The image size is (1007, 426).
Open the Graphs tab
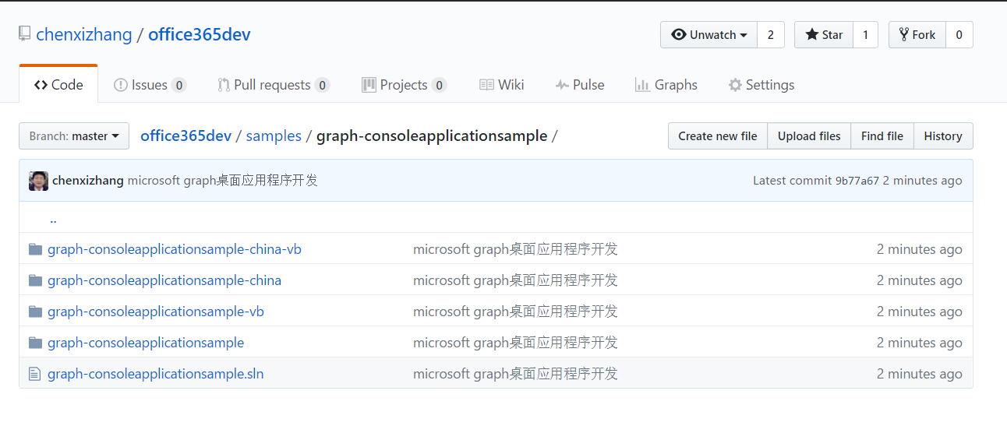(x=666, y=85)
